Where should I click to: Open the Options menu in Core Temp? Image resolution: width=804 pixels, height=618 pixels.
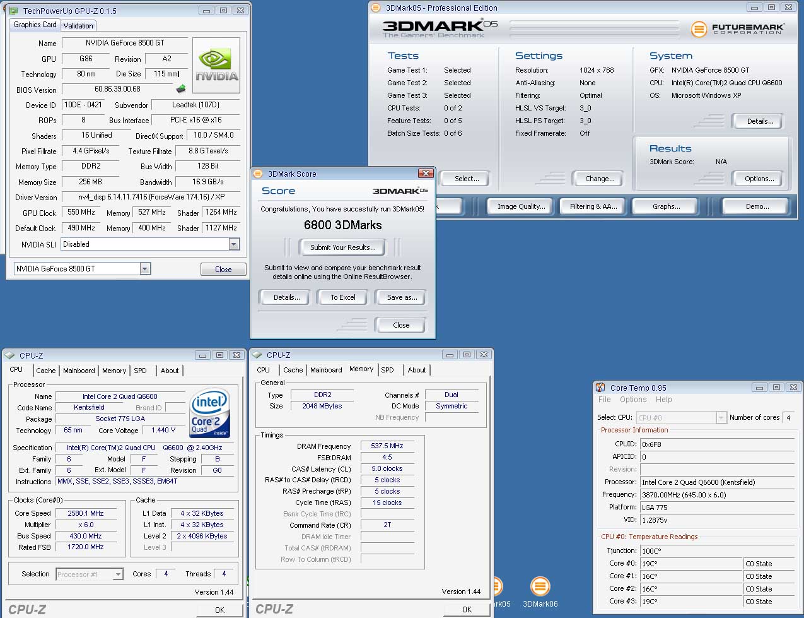point(633,400)
